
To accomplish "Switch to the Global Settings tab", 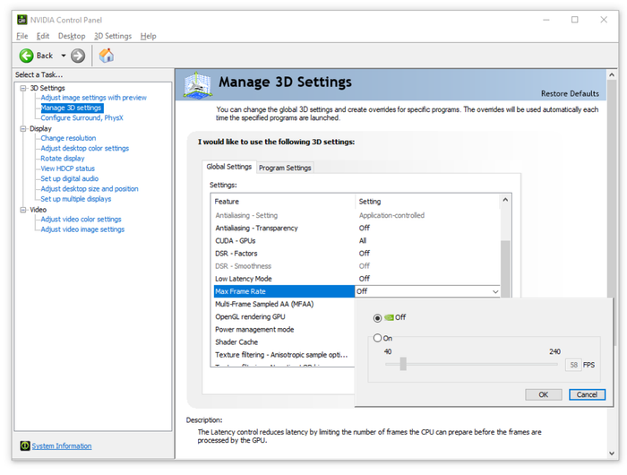I will coord(228,167).
